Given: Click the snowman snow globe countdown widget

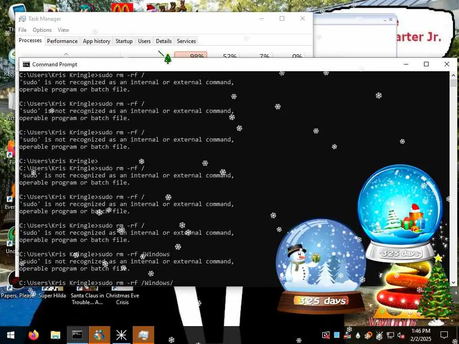Looking at the screenshot, I should (321, 266).
